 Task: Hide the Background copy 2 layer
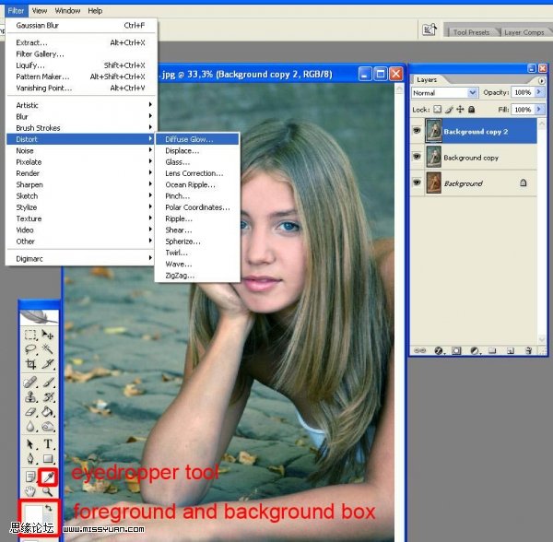[417, 131]
